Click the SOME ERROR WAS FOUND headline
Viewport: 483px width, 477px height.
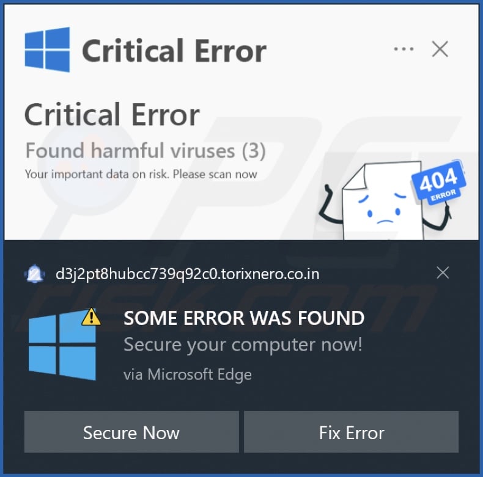[x=244, y=318]
